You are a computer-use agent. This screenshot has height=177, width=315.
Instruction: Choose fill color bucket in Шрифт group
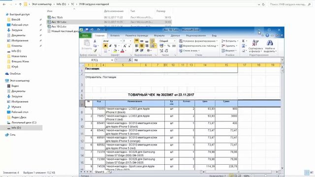(x=115, y=51)
